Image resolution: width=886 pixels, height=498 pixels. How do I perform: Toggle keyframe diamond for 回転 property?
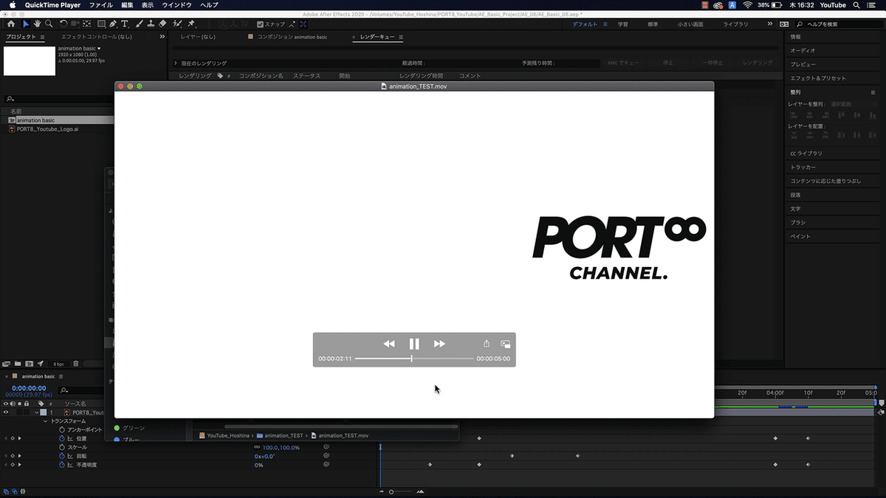coord(13,456)
